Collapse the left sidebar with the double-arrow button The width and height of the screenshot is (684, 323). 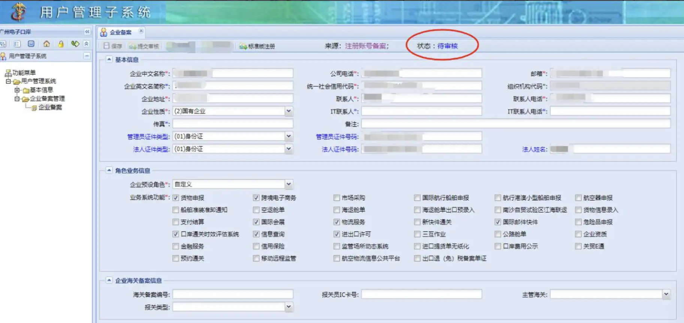(x=87, y=32)
